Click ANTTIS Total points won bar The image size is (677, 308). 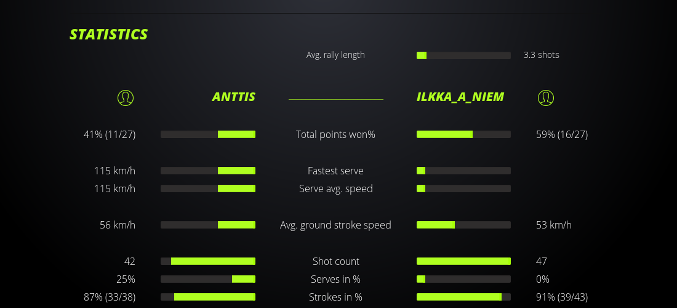[208, 134]
